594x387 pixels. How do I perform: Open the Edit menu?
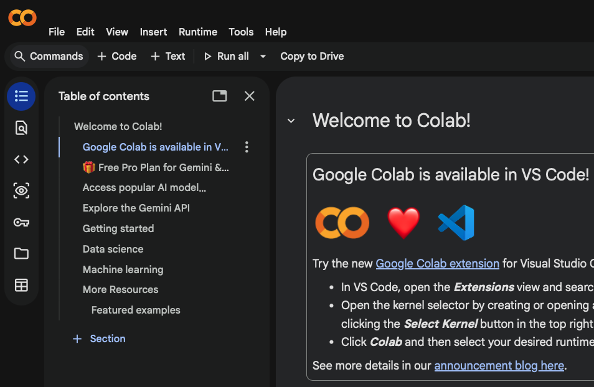click(x=85, y=32)
